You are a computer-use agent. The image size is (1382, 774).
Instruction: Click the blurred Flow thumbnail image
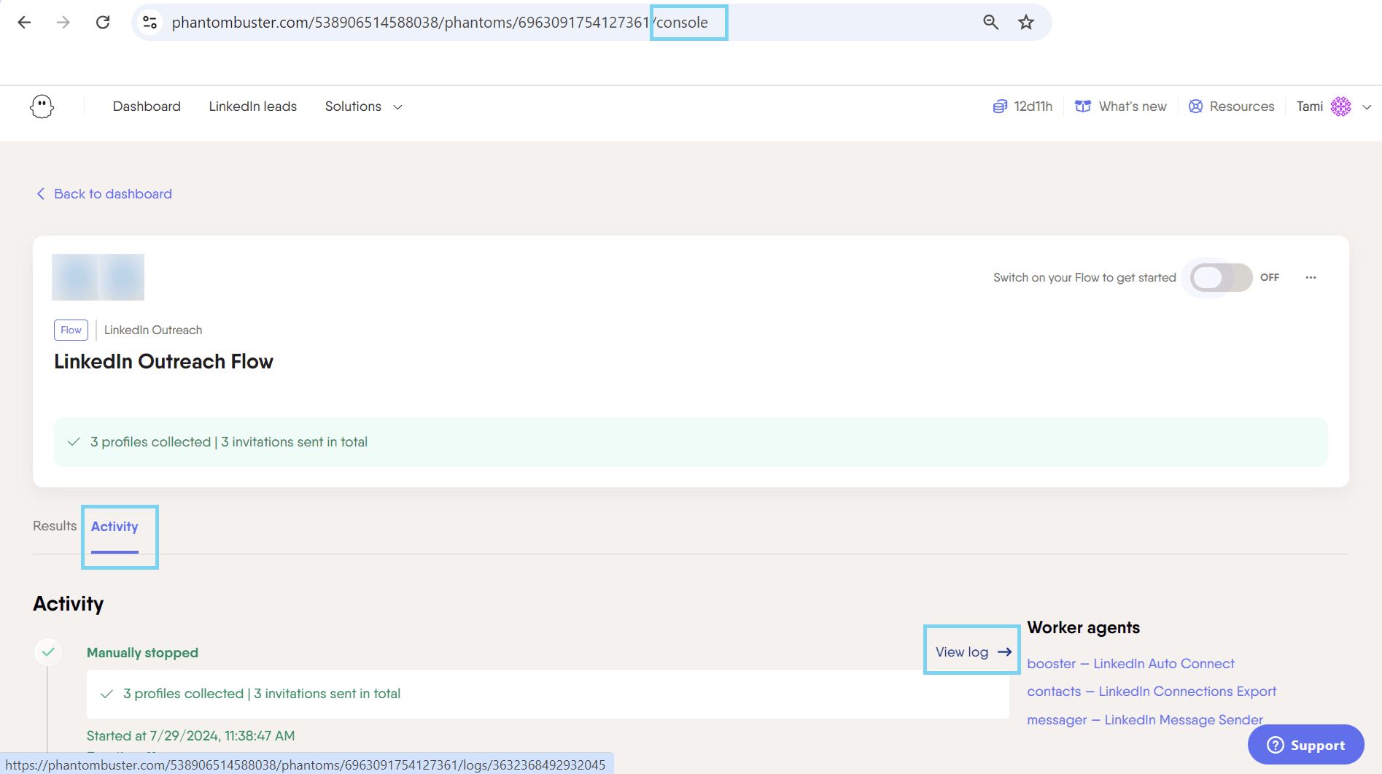click(x=98, y=277)
